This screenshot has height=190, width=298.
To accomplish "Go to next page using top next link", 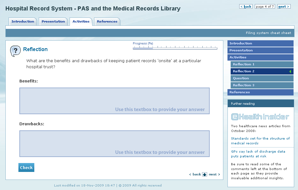I will [284, 6].
